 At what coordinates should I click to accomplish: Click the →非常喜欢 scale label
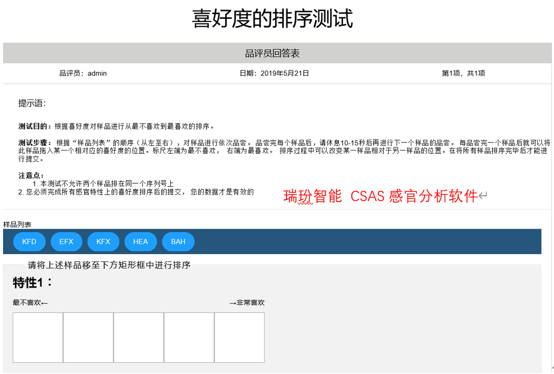247,303
